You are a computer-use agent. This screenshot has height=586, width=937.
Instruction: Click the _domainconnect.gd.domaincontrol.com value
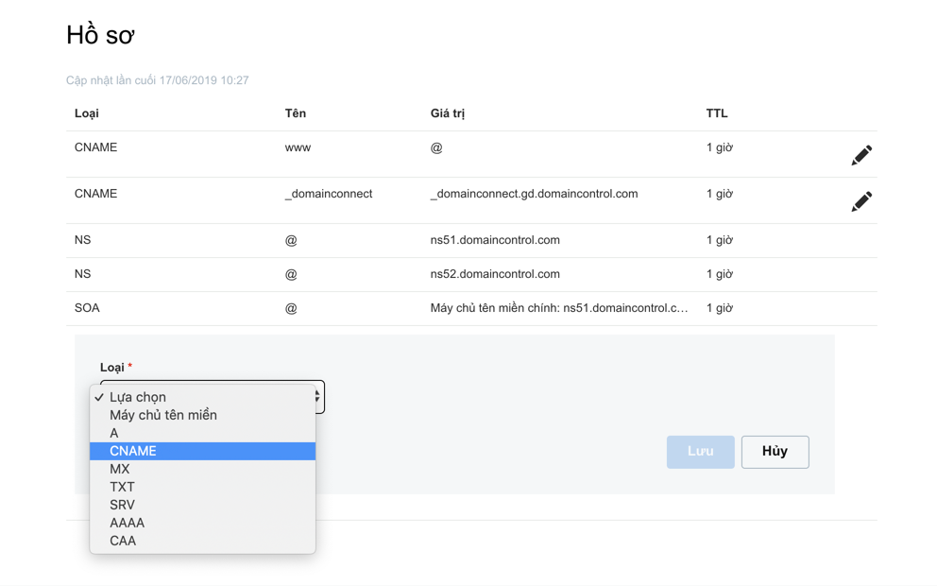[535, 194]
